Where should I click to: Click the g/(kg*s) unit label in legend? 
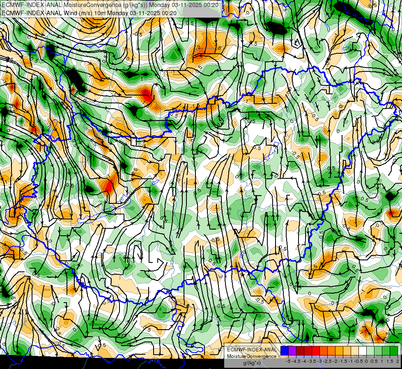(x=252, y=363)
